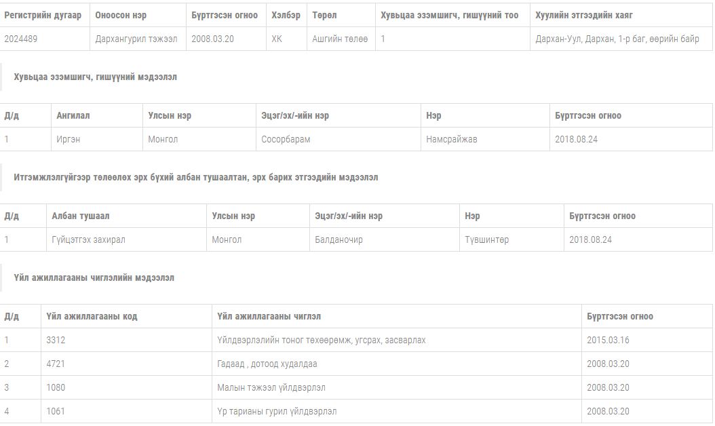Click section title 'Үйл ажиллагааны чиглэлийн мэдээлэл'
715x426 pixels.
coord(94,277)
